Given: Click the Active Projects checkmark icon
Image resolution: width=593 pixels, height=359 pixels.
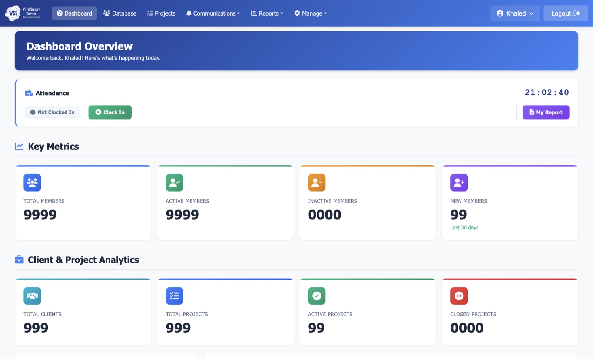Looking at the screenshot, I should point(317,296).
